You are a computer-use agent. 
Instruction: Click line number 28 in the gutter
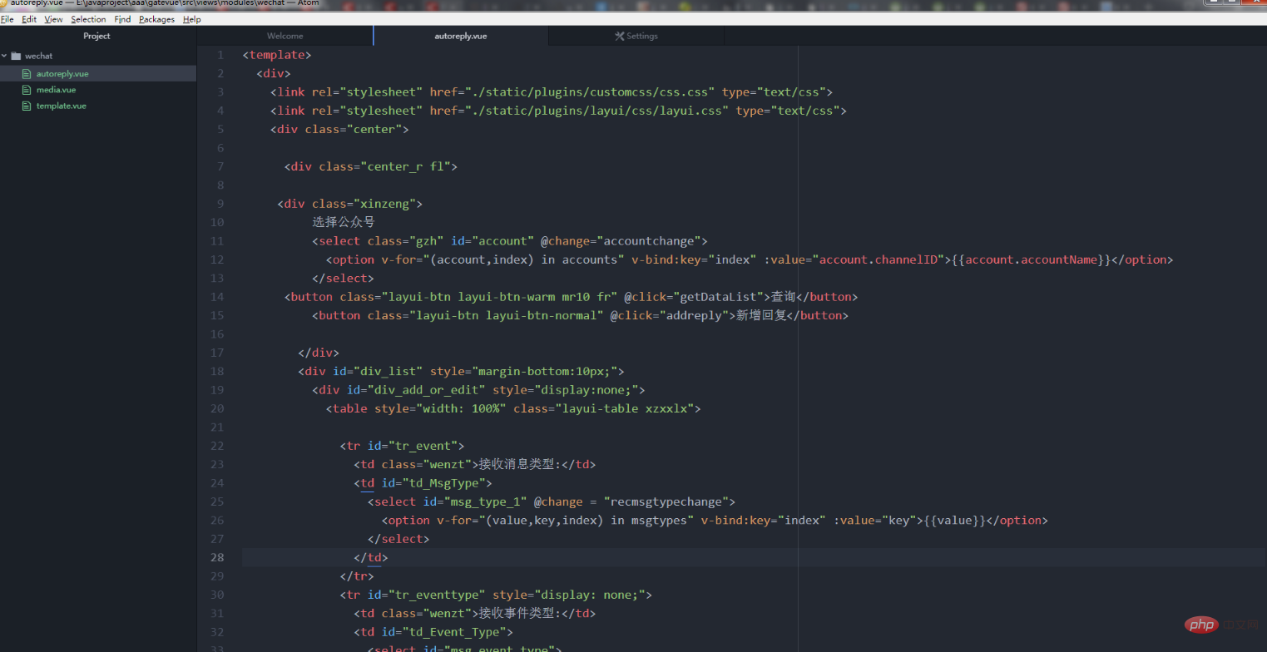tap(217, 557)
